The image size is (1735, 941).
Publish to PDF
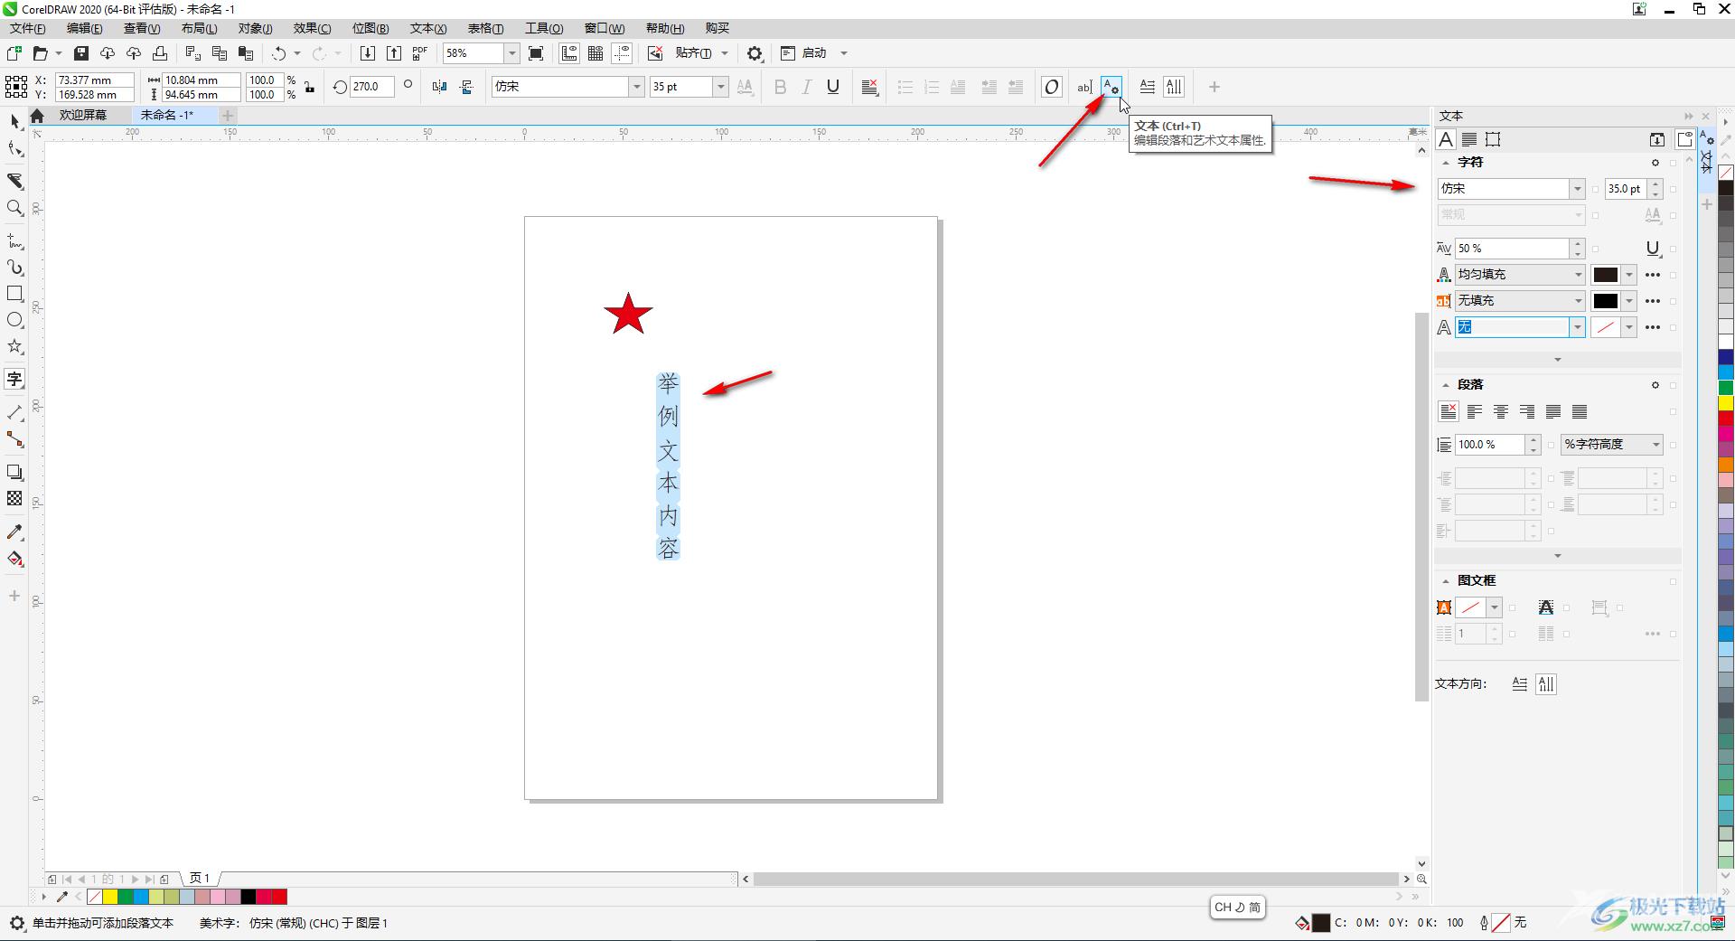(x=420, y=53)
